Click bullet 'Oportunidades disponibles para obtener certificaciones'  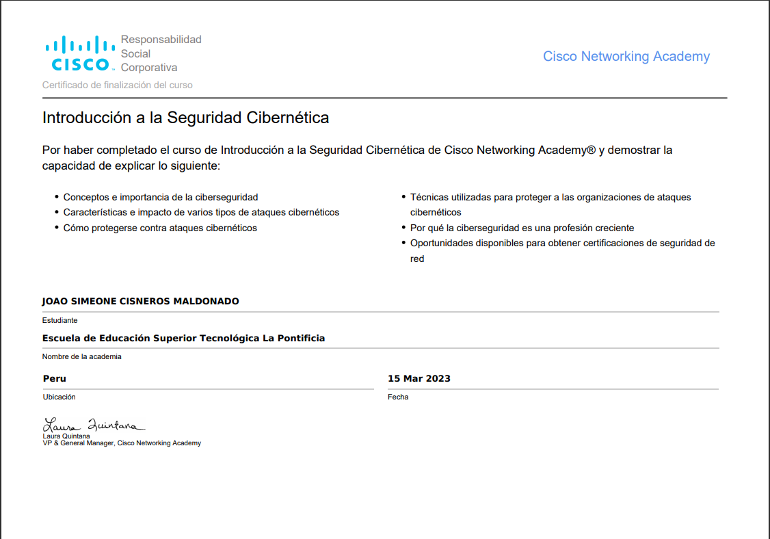pos(562,250)
